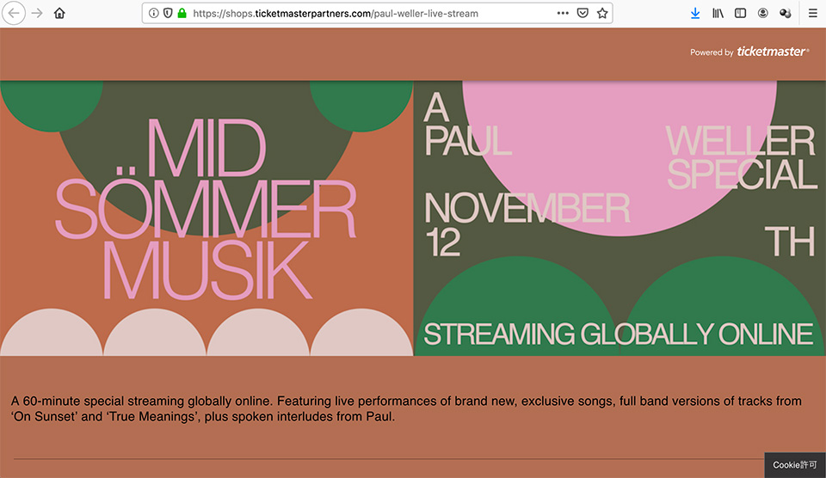The height and width of the screenshot is (478, 826).
Task: View the green padlock connection details
Action: click(x=182, y=13)
